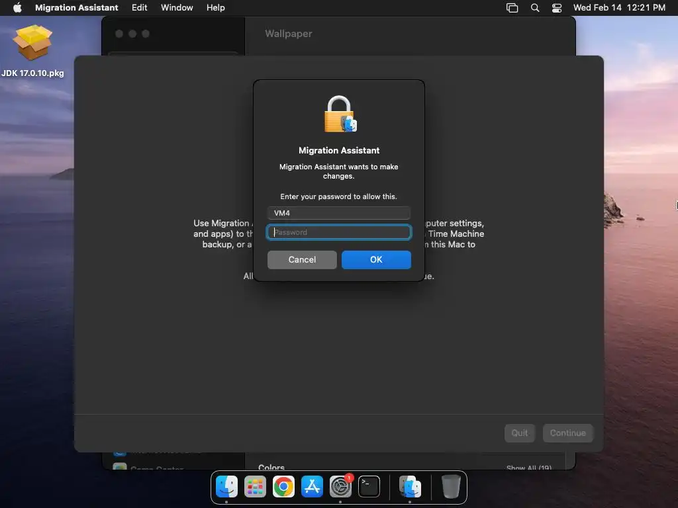Click the Wallpaper title in Settings window
Viewport: 678px width, 508px height.
click(x=289, y=34)
